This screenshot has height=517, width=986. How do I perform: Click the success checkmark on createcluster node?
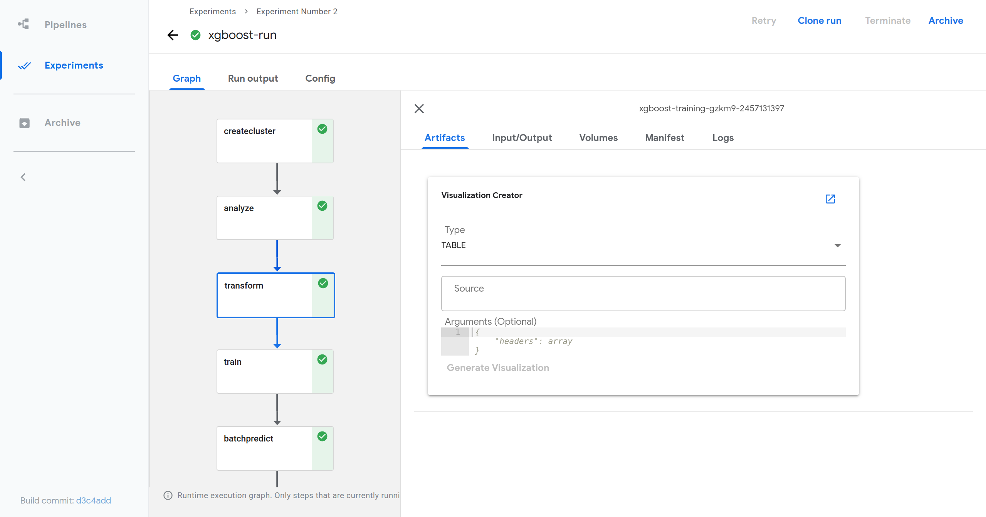click(321, 129)
